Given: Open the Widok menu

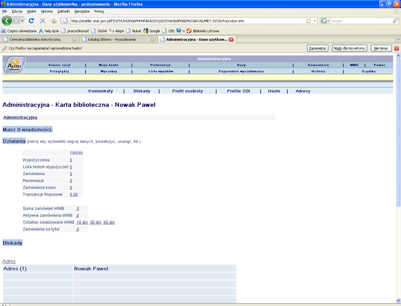Looking at the screenshot, I should pos(32,11).
